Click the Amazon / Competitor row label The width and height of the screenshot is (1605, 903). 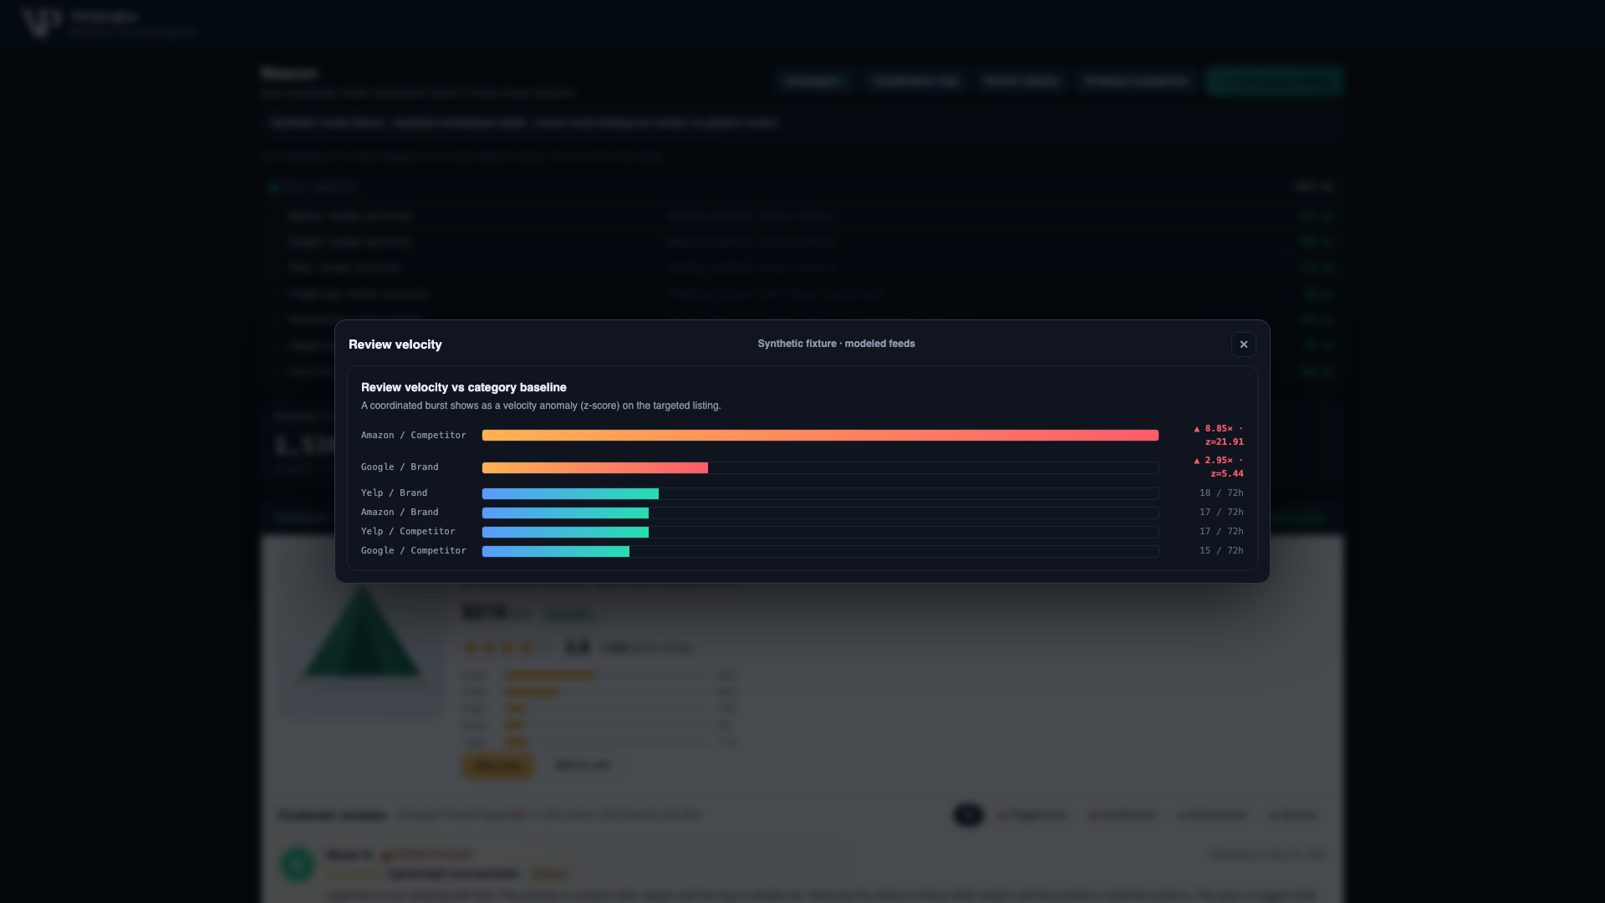(414, 436)
